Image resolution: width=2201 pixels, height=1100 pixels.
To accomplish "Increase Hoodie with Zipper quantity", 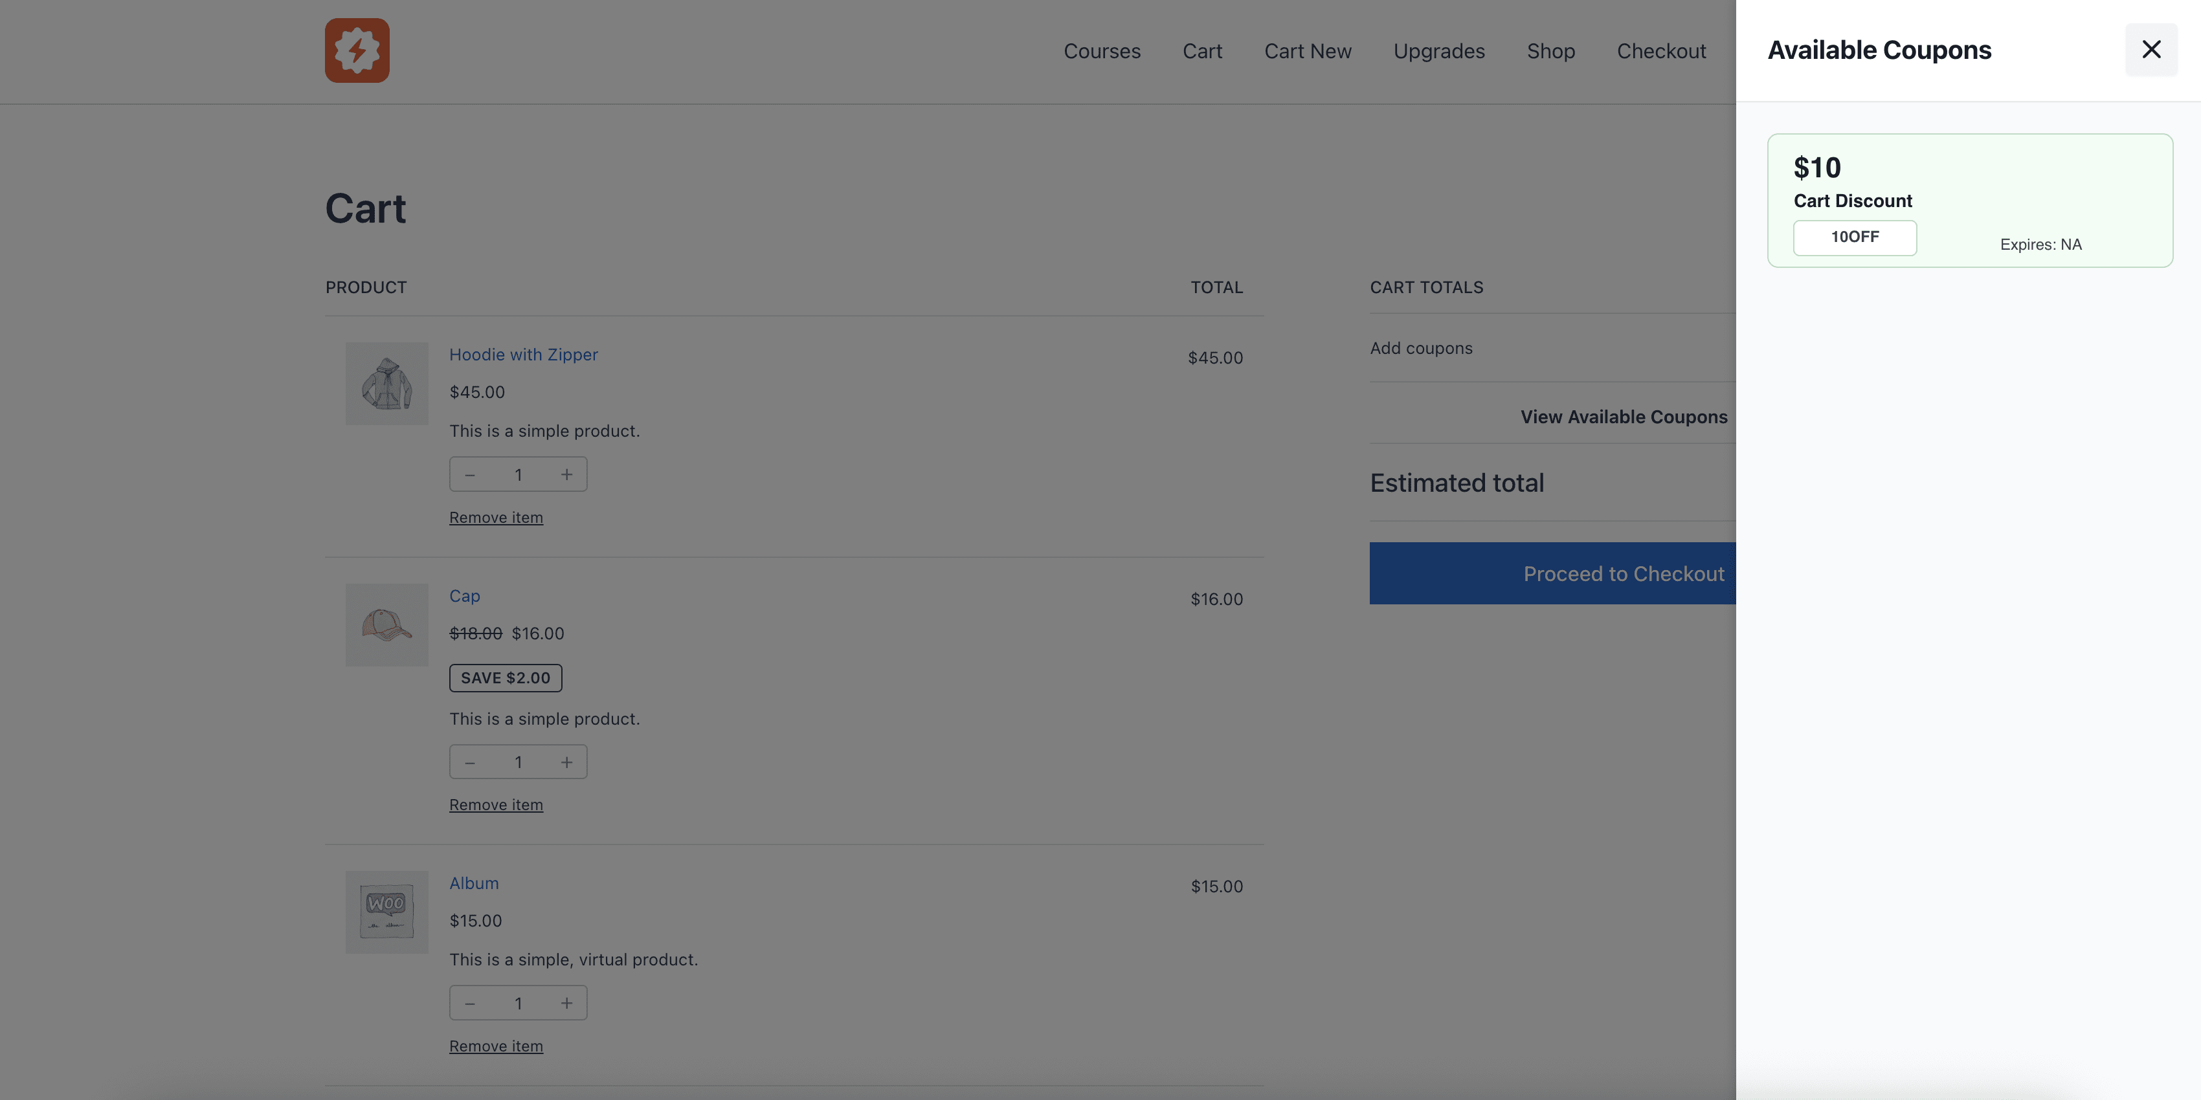I will (566, 475).
